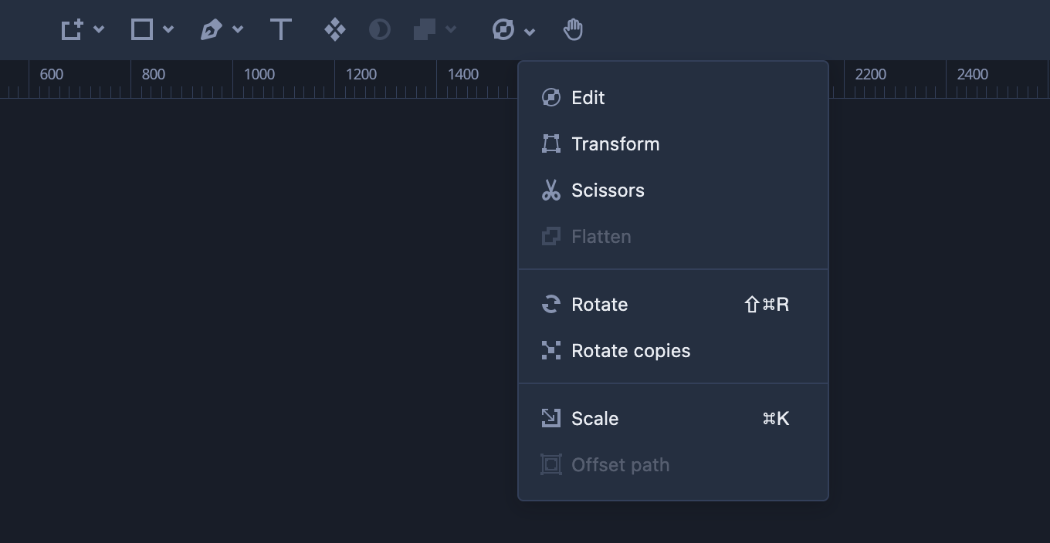
Task: Select the Pen vector tool
Action: [211, 30]
